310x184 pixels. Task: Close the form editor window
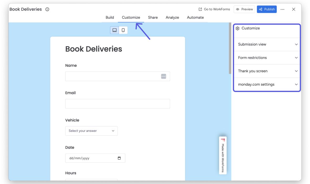pyautogui.click(x=293, y=9)
